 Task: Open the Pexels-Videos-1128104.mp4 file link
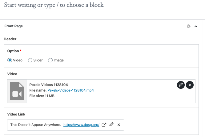point(70,90)
